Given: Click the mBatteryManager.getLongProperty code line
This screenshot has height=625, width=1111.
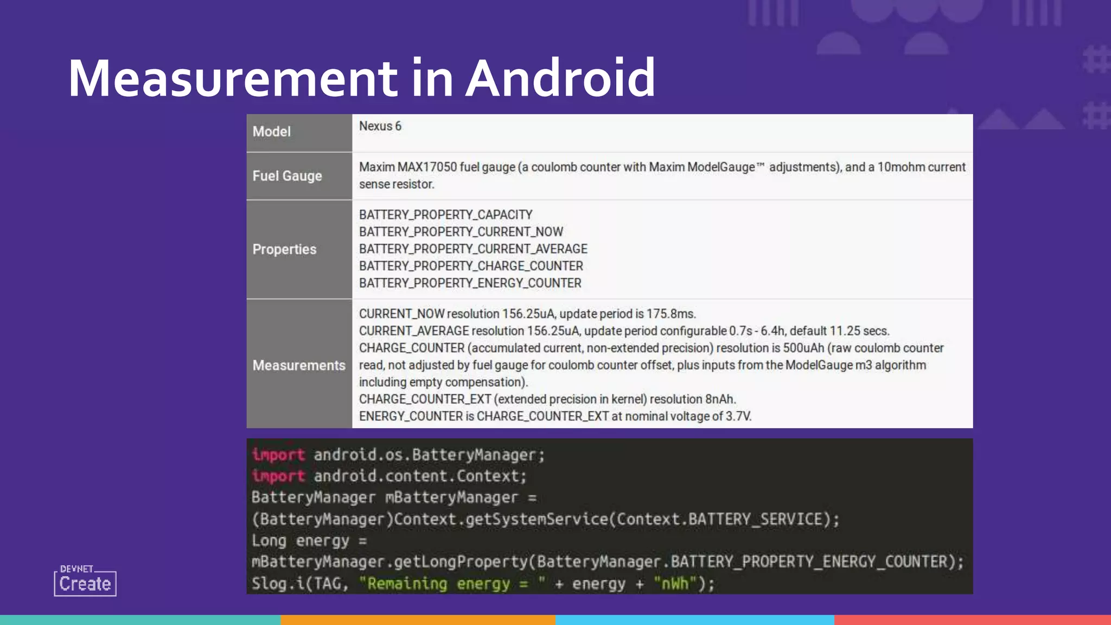Looking at the screenshot, I should [x=608, y=562].
